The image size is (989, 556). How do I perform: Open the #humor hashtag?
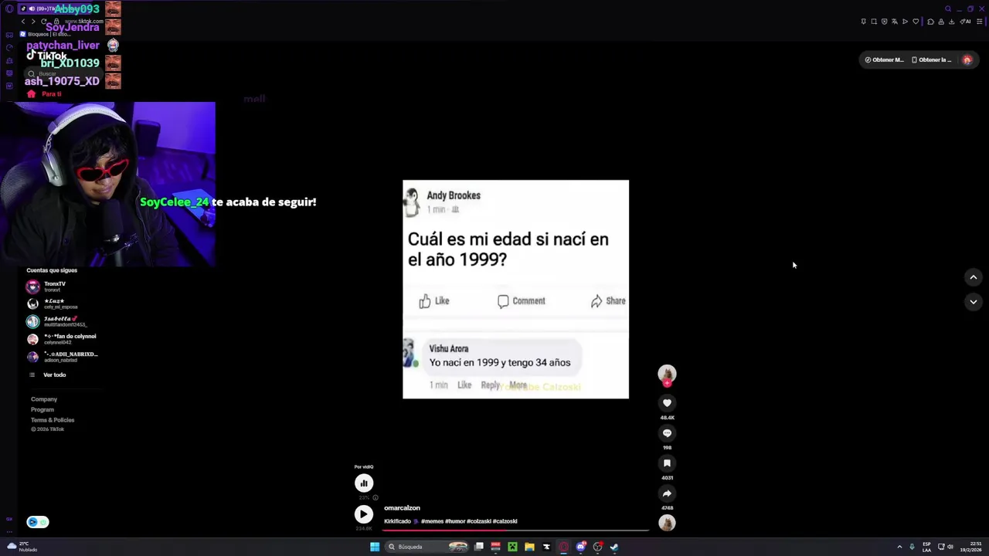click(x=456, y=521)
